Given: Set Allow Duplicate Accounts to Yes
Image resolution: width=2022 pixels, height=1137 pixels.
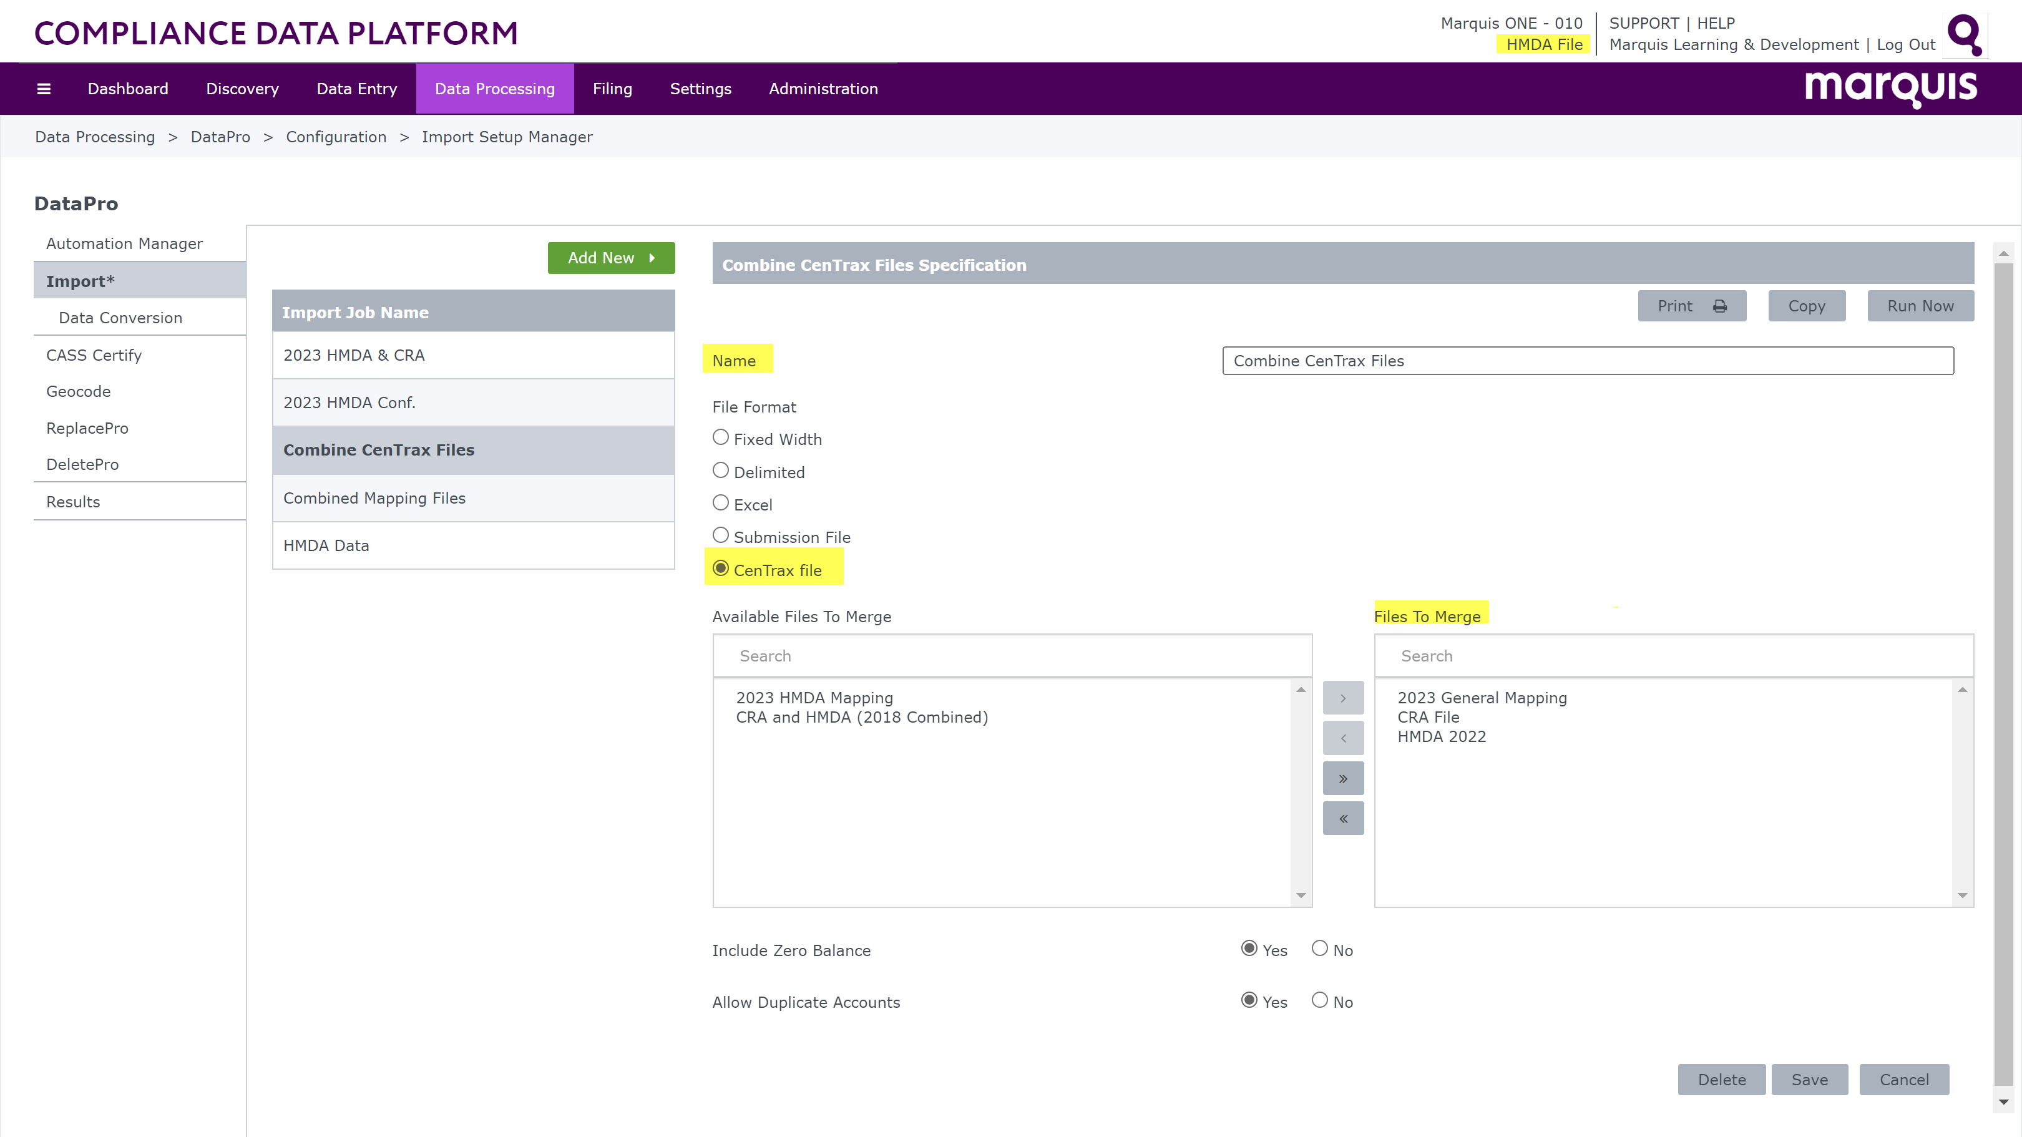Looking at the screenshot, I should coord(1249,1000).
